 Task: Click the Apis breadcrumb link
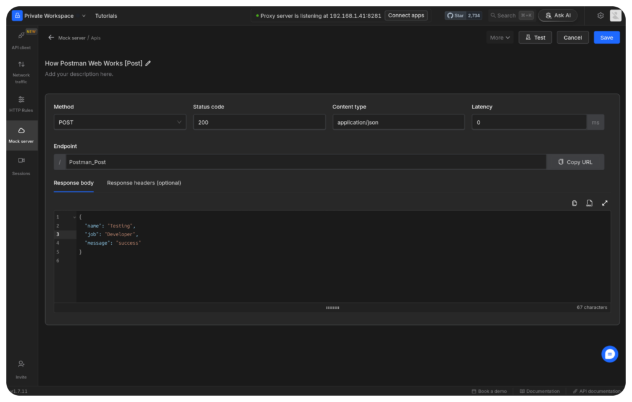96,38
